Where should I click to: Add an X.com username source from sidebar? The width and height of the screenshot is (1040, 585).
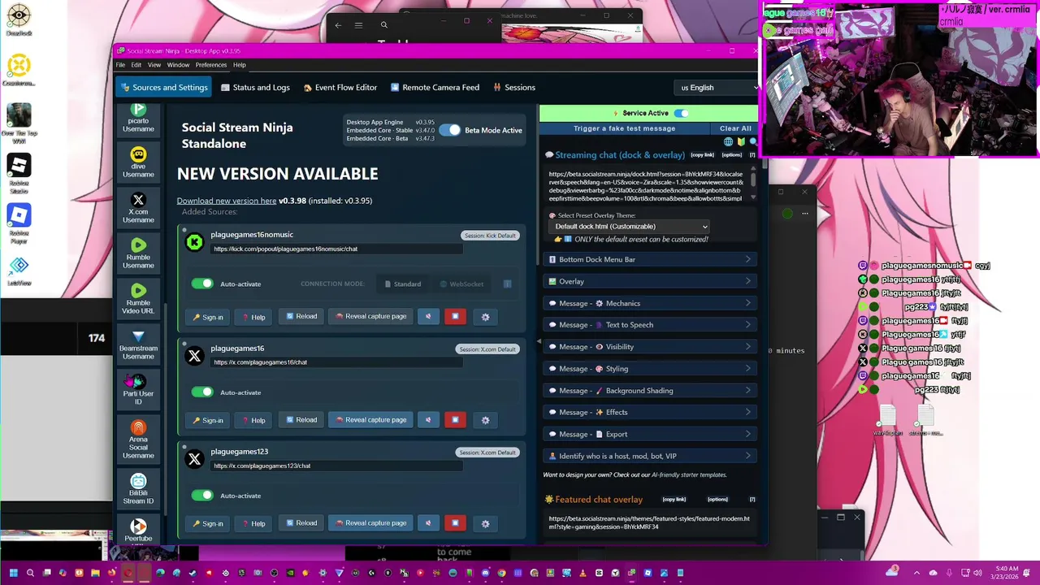click(138, 208)
